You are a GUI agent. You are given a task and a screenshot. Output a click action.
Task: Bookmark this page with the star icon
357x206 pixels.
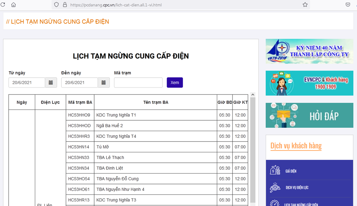tap(305, 5)
